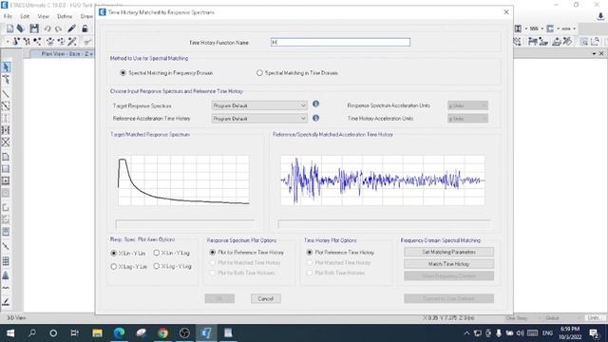Click the Set Matching Parameters button

pos(448,252)
